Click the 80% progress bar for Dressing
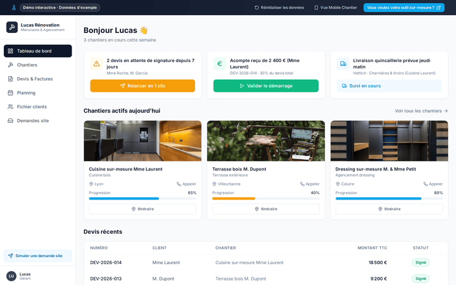This screenshot has width=456, height=285. tap(389, 199)
